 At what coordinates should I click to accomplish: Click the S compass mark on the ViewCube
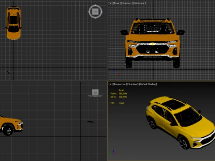click(95, 18)
